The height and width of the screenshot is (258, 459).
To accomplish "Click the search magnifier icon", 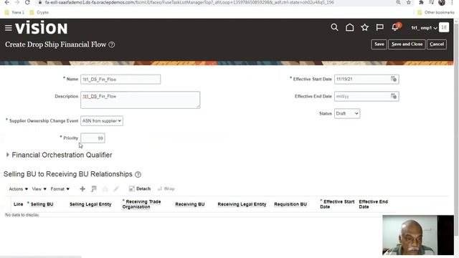I will 334,27.
